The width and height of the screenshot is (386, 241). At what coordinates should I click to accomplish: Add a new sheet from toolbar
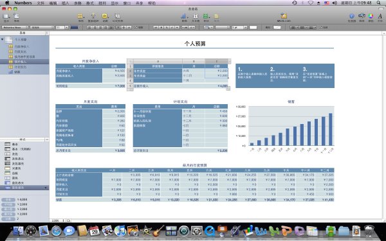(16, 17)
